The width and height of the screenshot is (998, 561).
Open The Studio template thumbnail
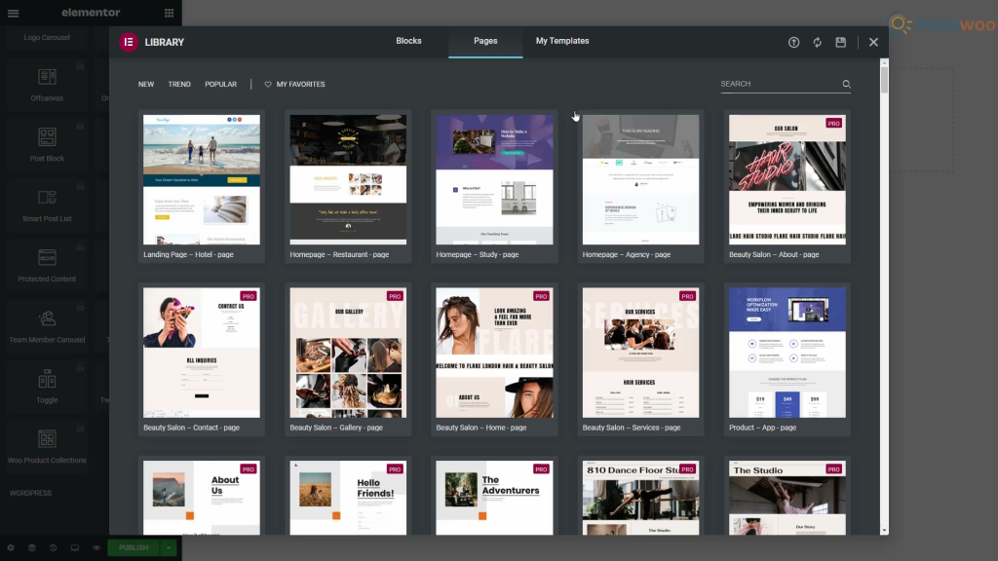[787, 498]
